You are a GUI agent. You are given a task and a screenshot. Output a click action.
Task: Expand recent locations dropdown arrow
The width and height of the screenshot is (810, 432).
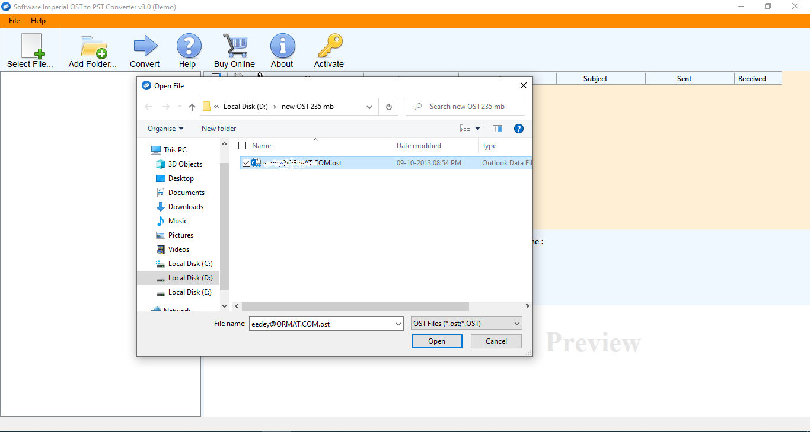click(x=180, y=107)
